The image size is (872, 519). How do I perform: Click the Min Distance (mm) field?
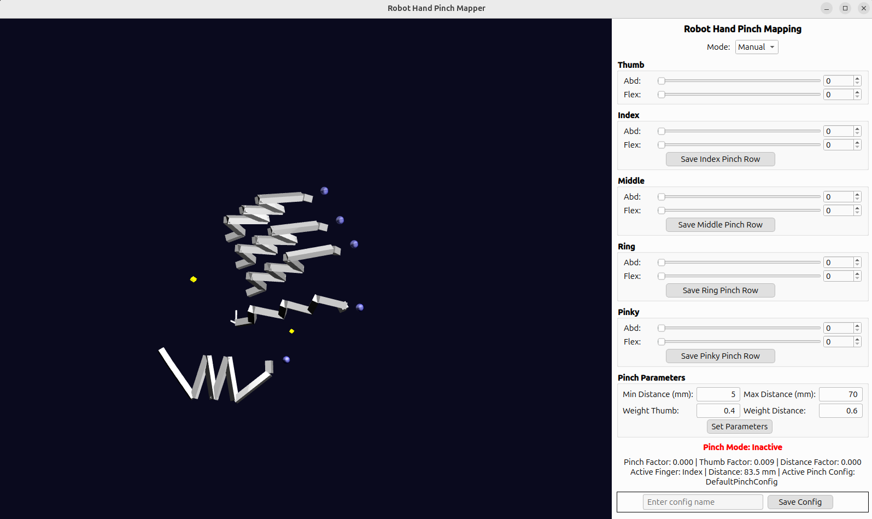[x=718, y=394]
